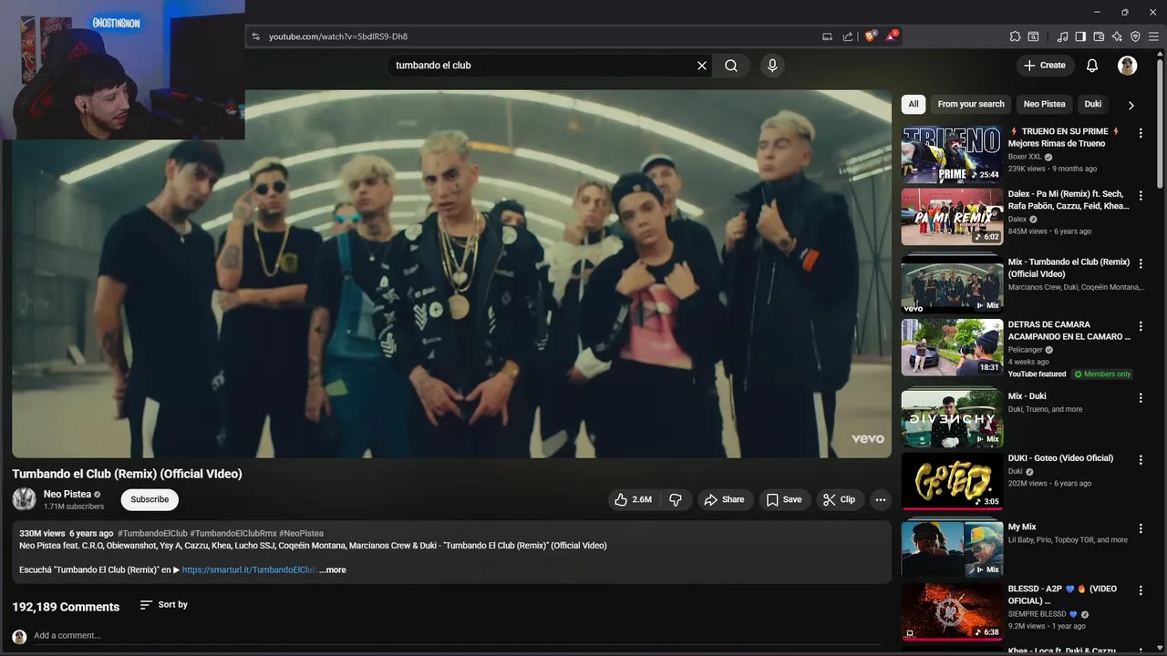Click the search magnifier button

pyautogui.click(x=731, y=66)
